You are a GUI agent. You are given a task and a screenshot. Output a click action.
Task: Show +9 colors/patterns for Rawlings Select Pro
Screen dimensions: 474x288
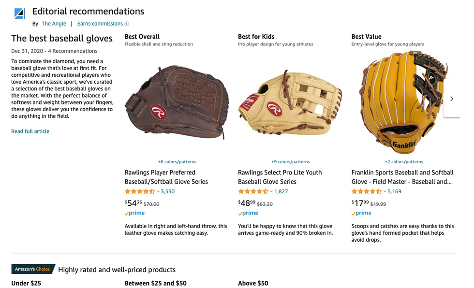coord(290,162)
